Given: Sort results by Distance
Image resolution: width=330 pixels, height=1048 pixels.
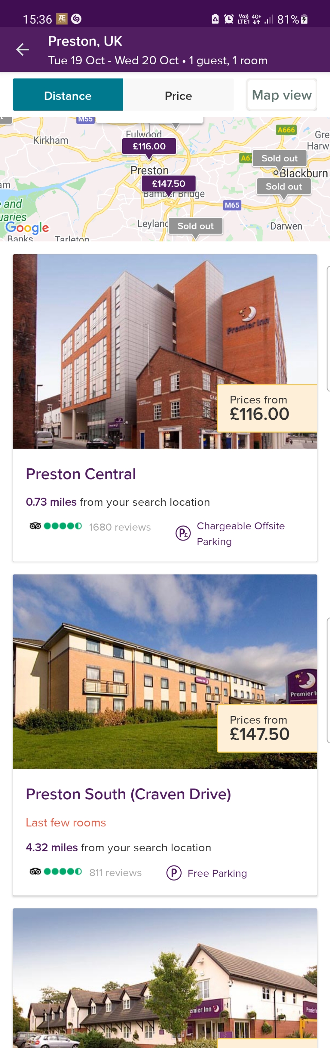Looking at the screenshot, I should 68,95.
